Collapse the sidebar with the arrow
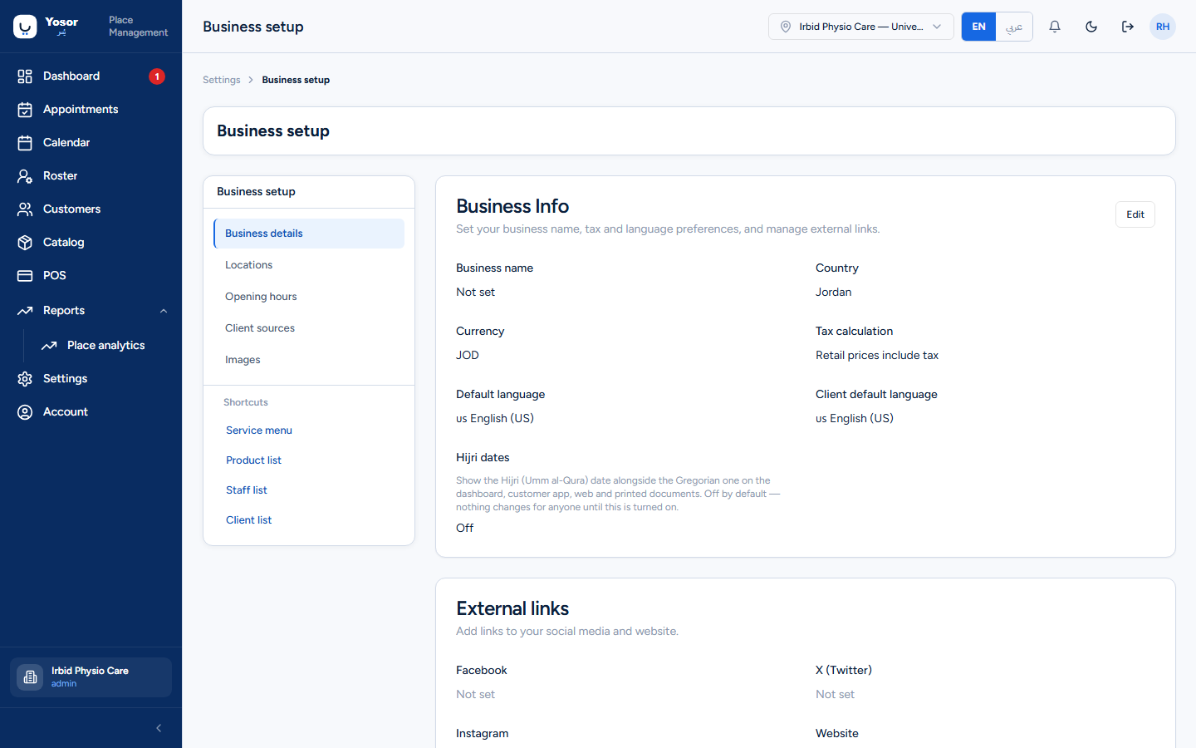The height and width of the screenshot is (748, 1196). (159, 728)
